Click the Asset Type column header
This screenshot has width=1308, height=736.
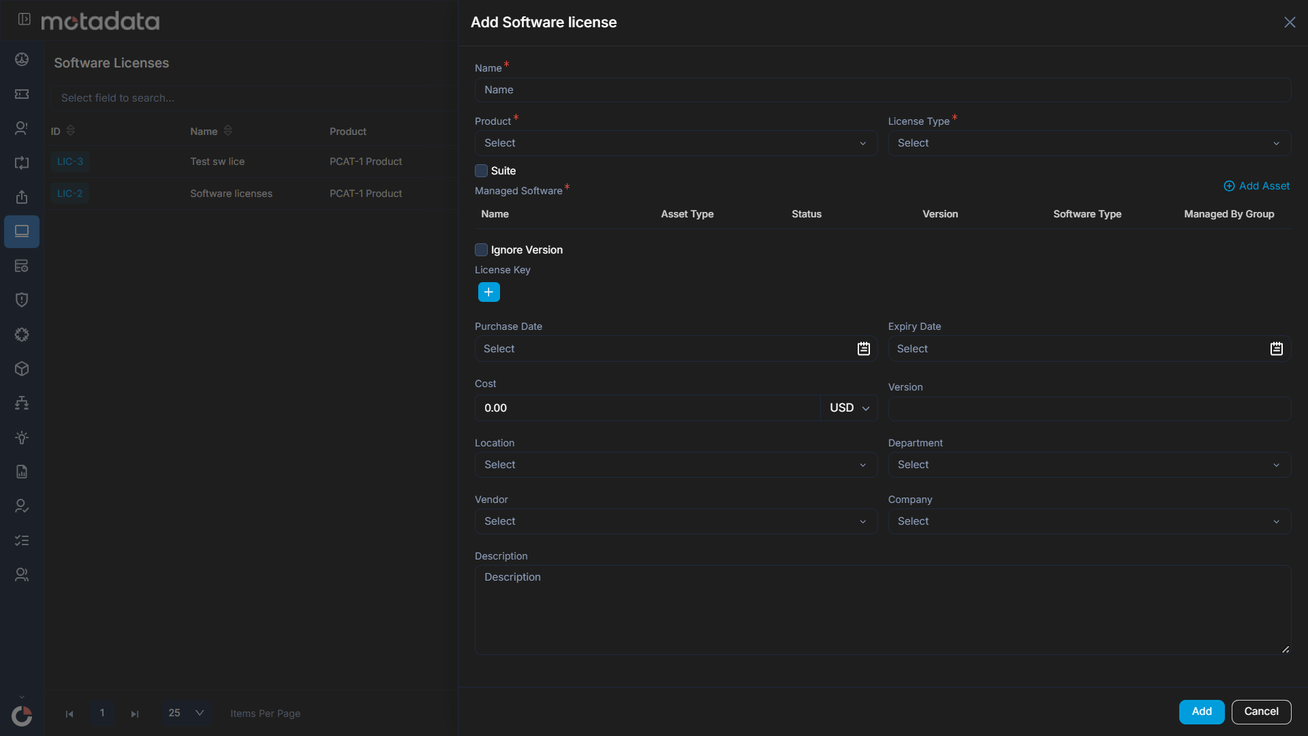tap(687, 214)
